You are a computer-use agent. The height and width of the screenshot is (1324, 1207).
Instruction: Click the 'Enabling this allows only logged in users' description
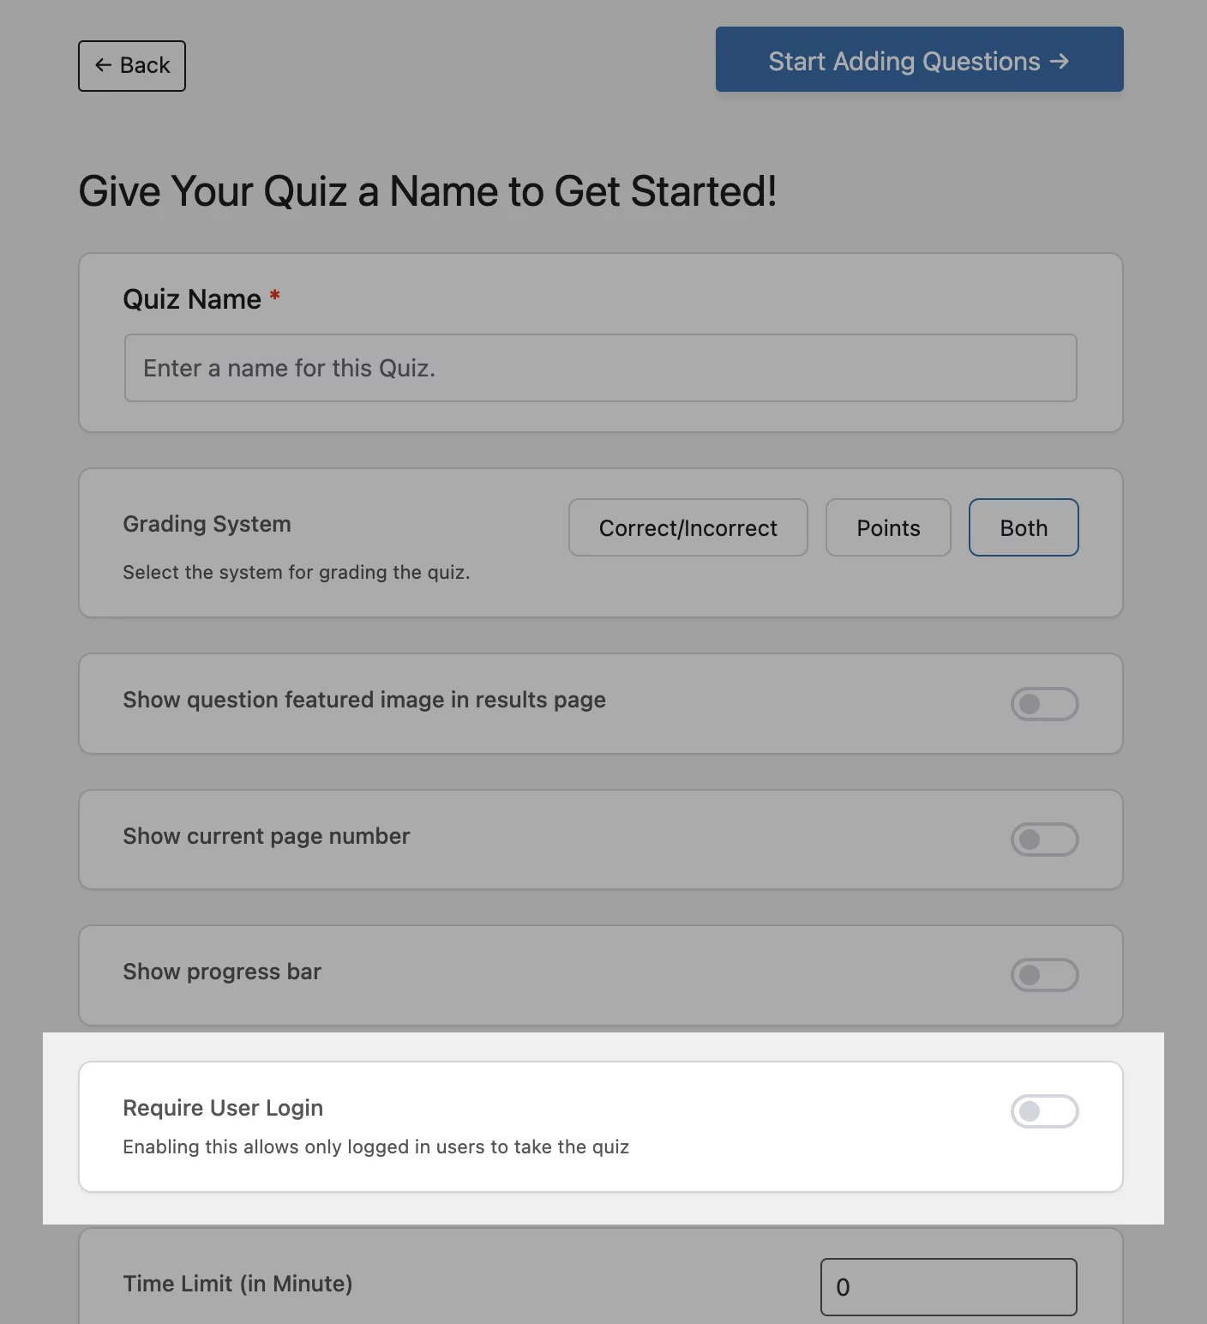[x=375, y=1147]
